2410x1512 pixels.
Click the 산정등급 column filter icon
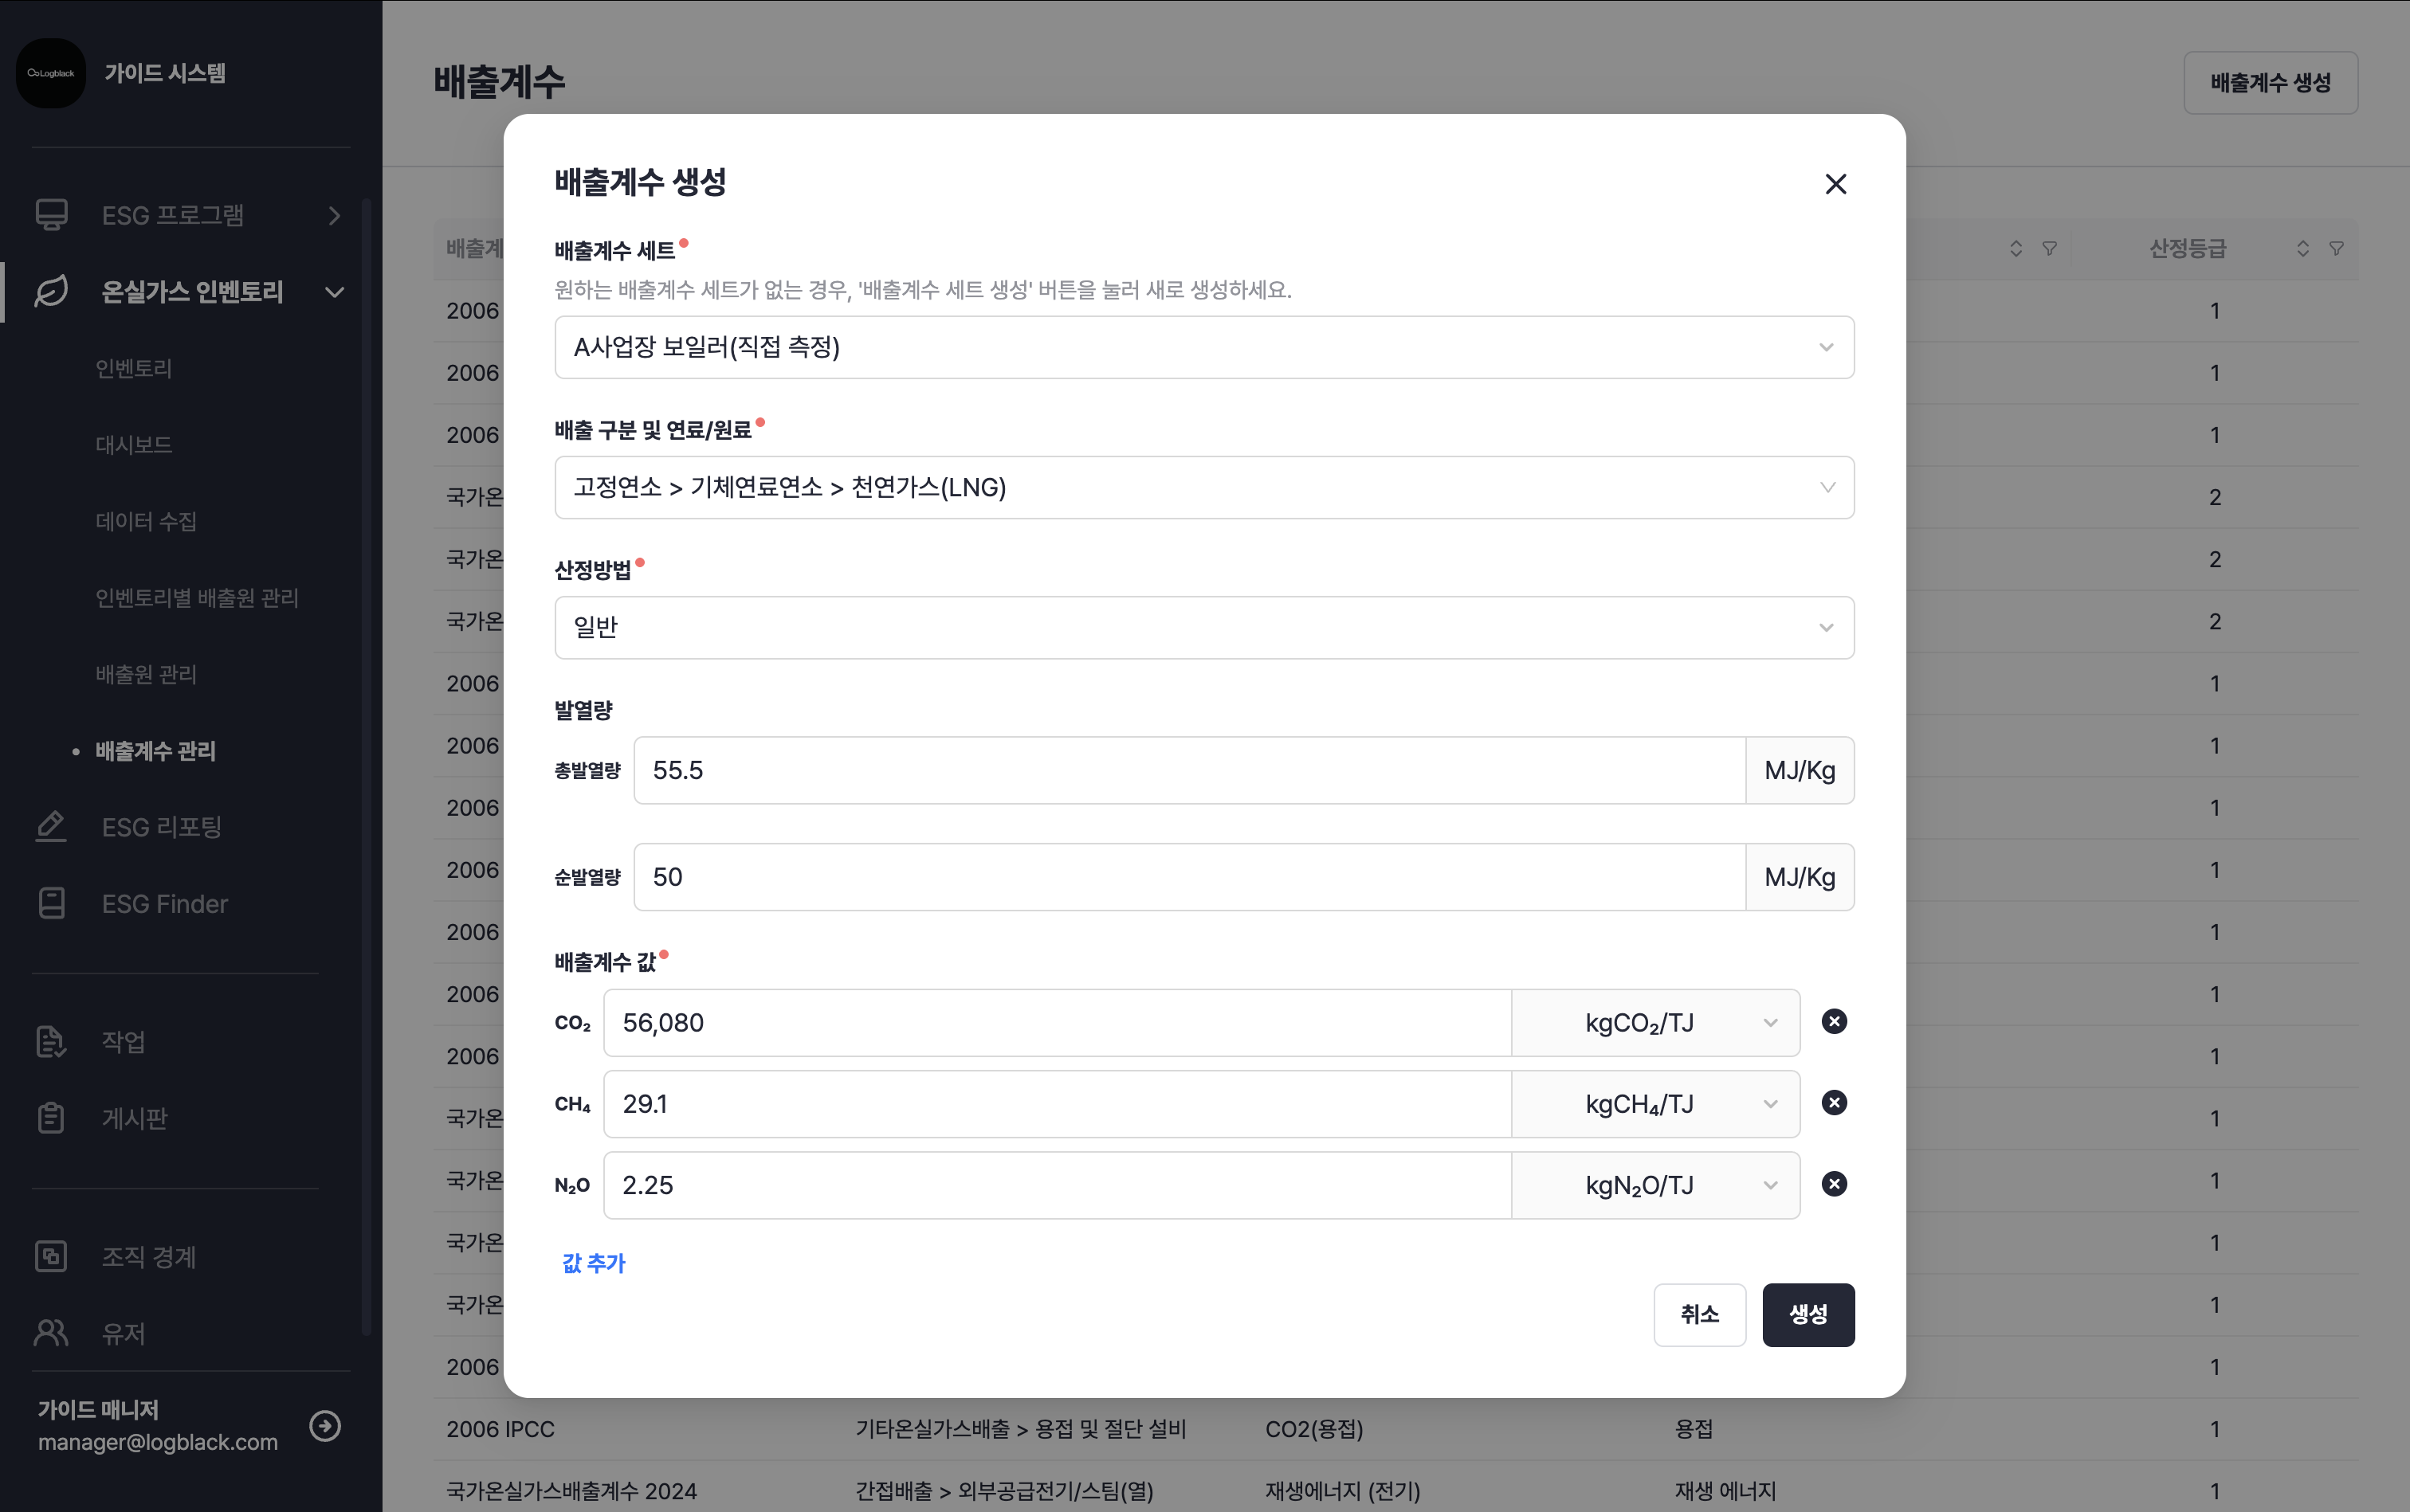2336,248
